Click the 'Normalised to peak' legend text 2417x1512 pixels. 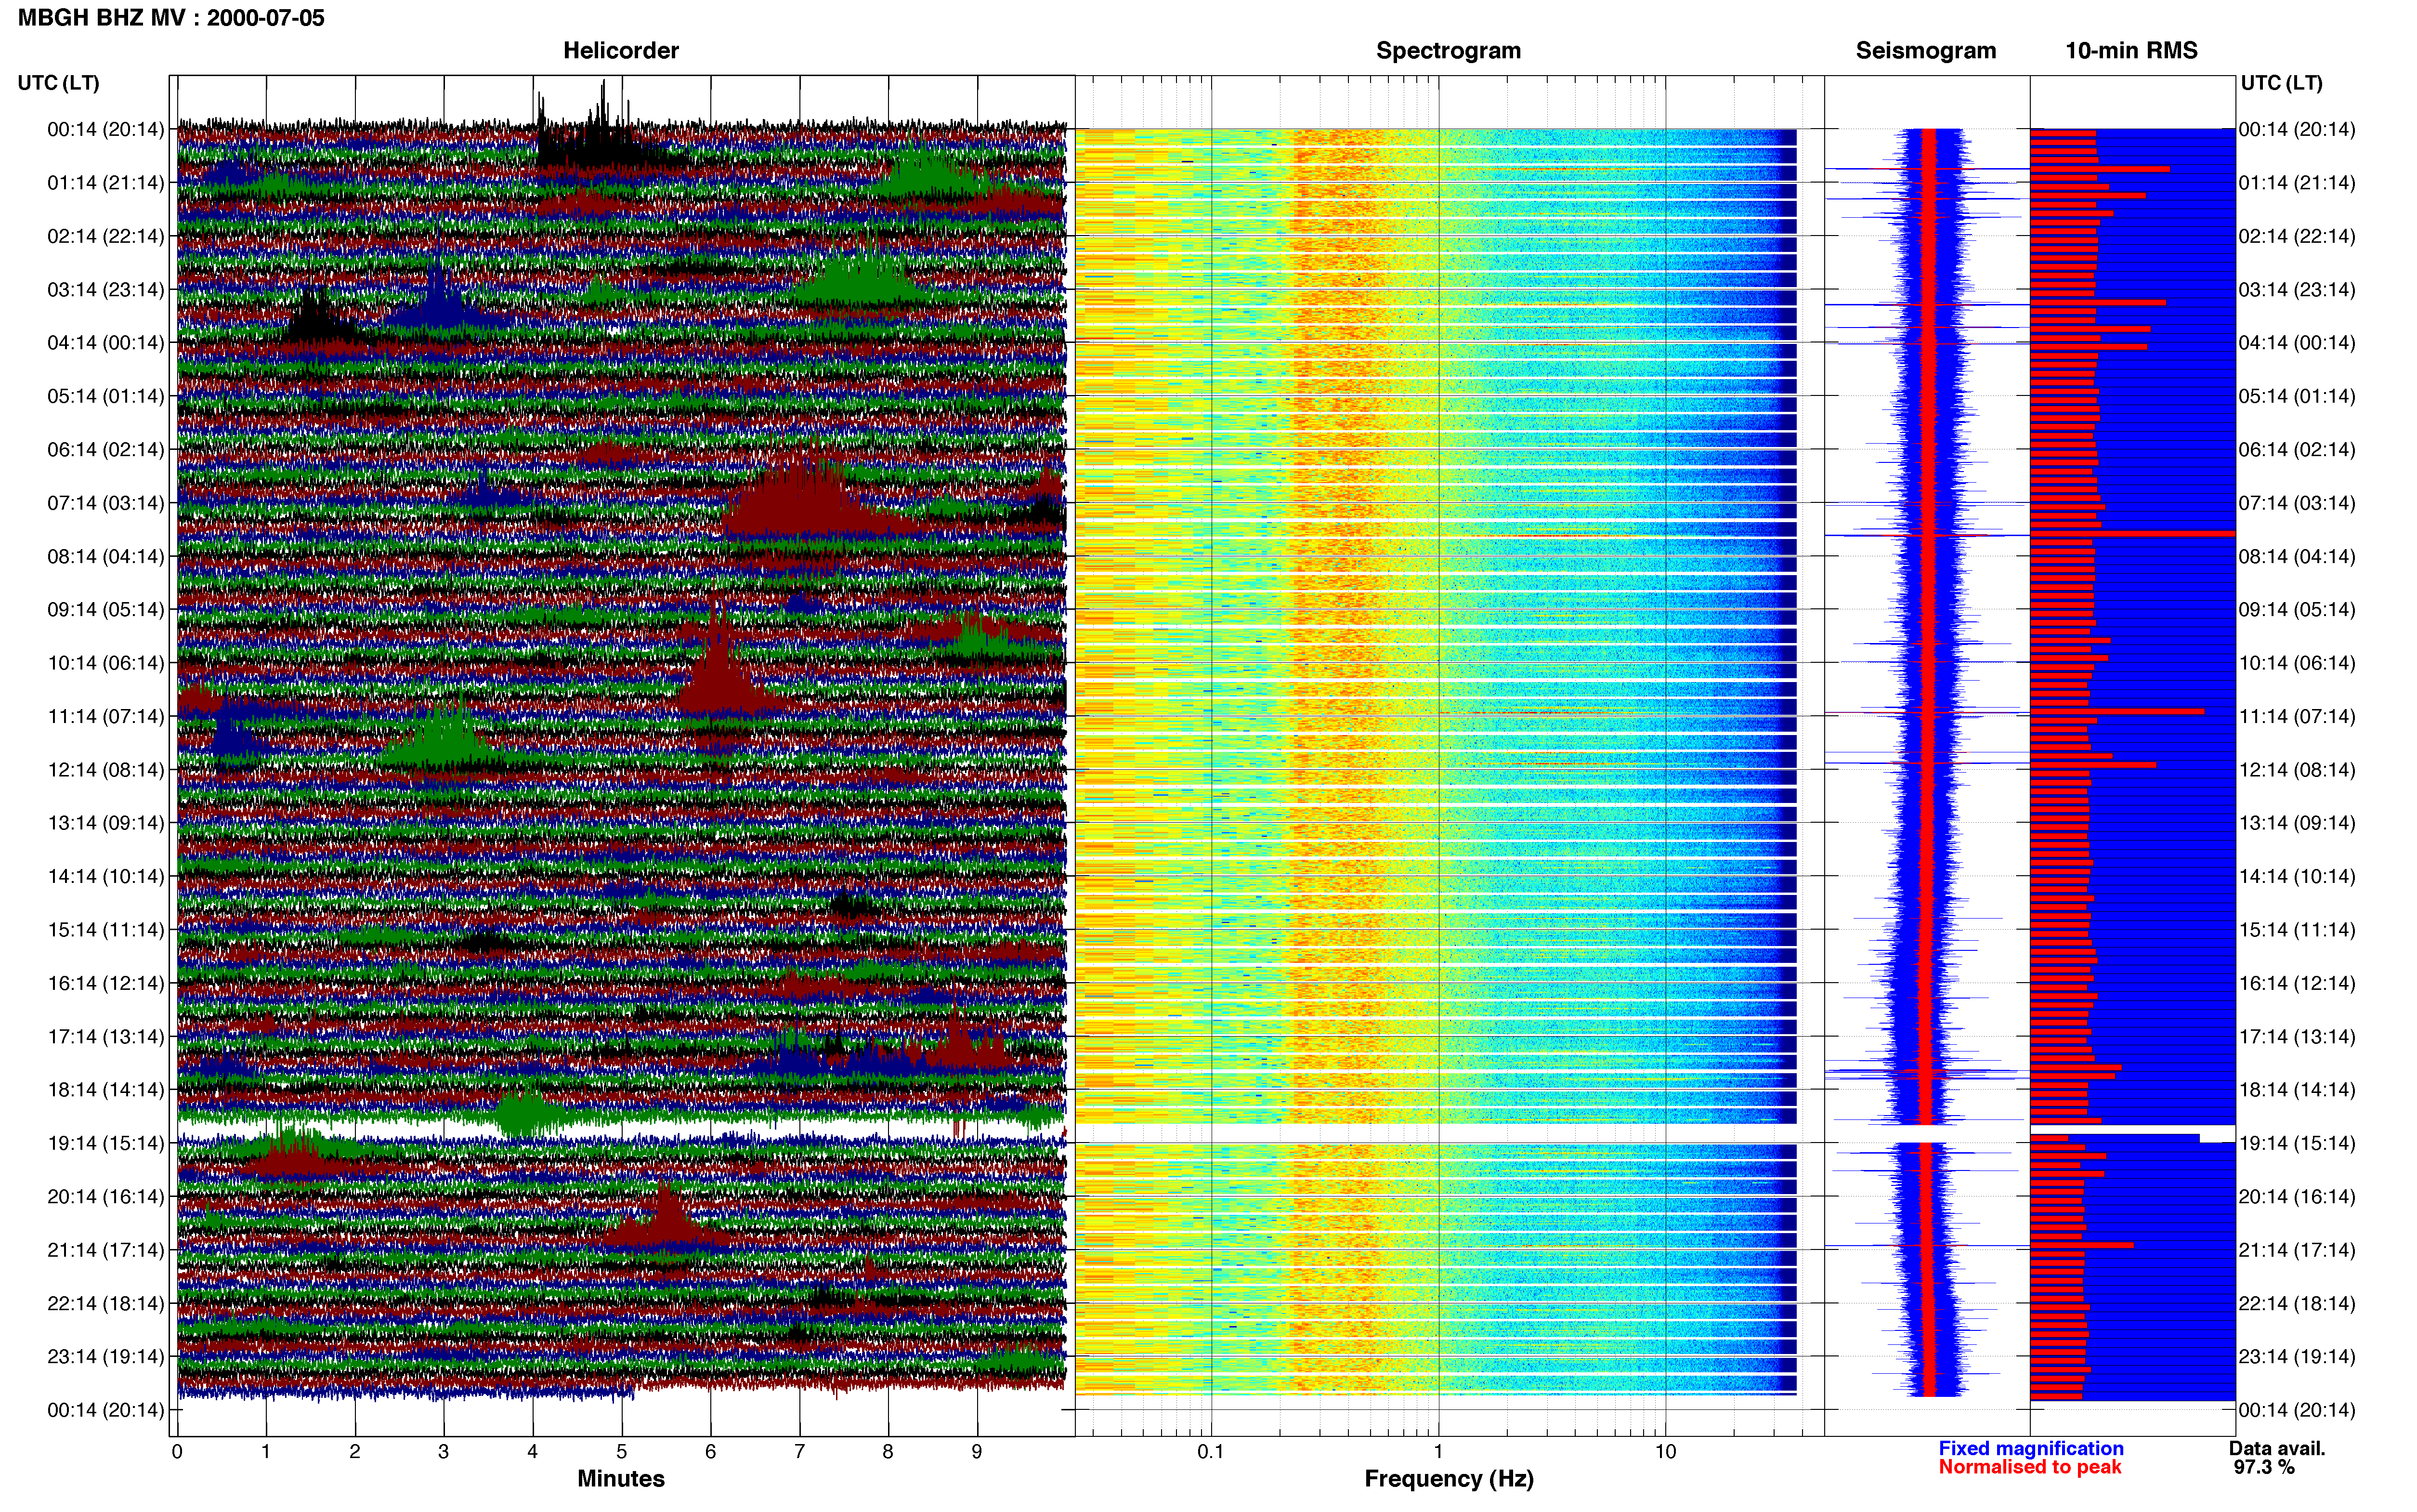tap(2029, 1467)
